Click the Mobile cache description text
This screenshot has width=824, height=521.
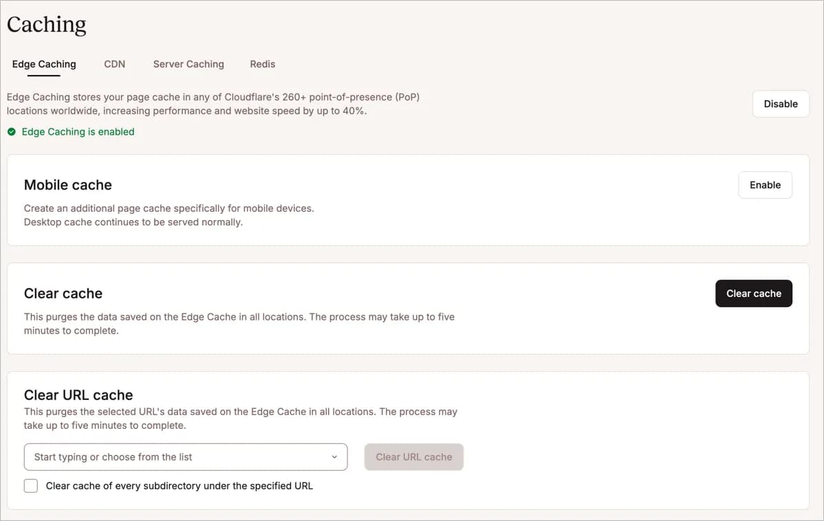[x=169, y=215]
